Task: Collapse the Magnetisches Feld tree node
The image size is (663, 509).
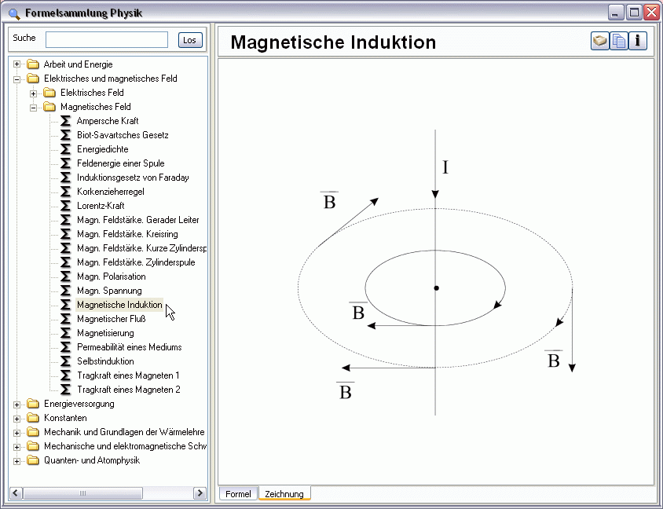Action: [34, 107]
